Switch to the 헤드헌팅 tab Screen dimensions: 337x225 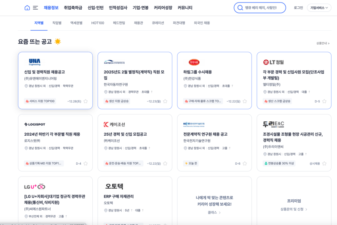point(119,23)
